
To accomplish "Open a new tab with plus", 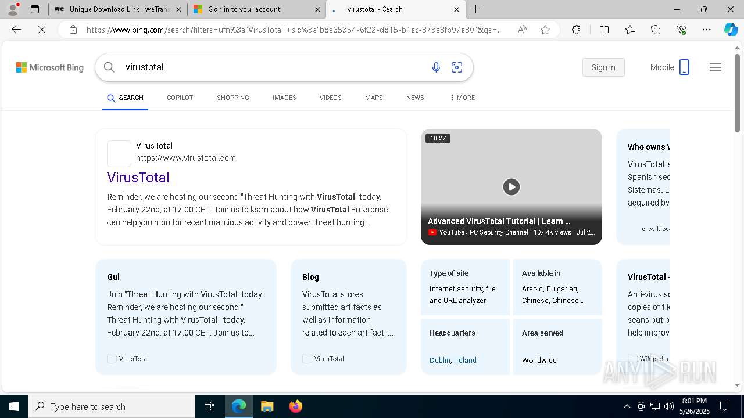I will tap(476, 9).
